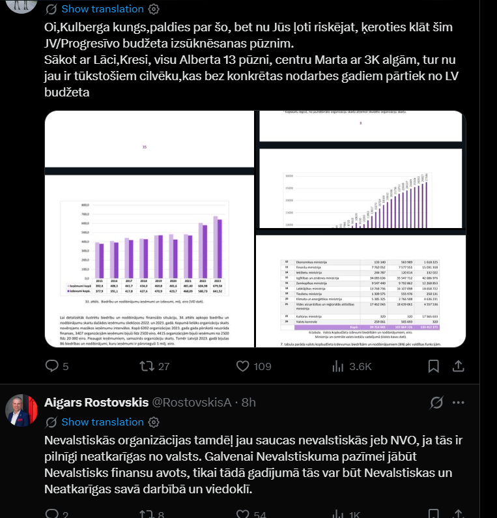Show translation of Aigars Rostovskis tweet

coord(102,422)
